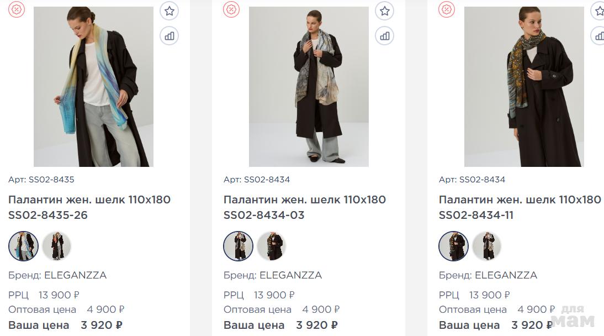This screenshot has height=336, width=604.
Task: Click discount badge on SS02-8434-11 card
Action: point(446,9)
